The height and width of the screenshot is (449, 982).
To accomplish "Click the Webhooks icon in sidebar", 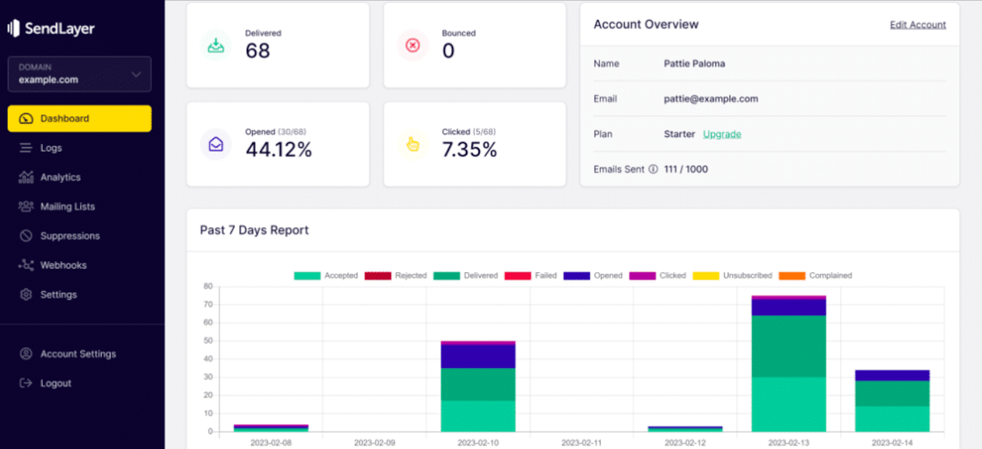I will click(26, 265).
